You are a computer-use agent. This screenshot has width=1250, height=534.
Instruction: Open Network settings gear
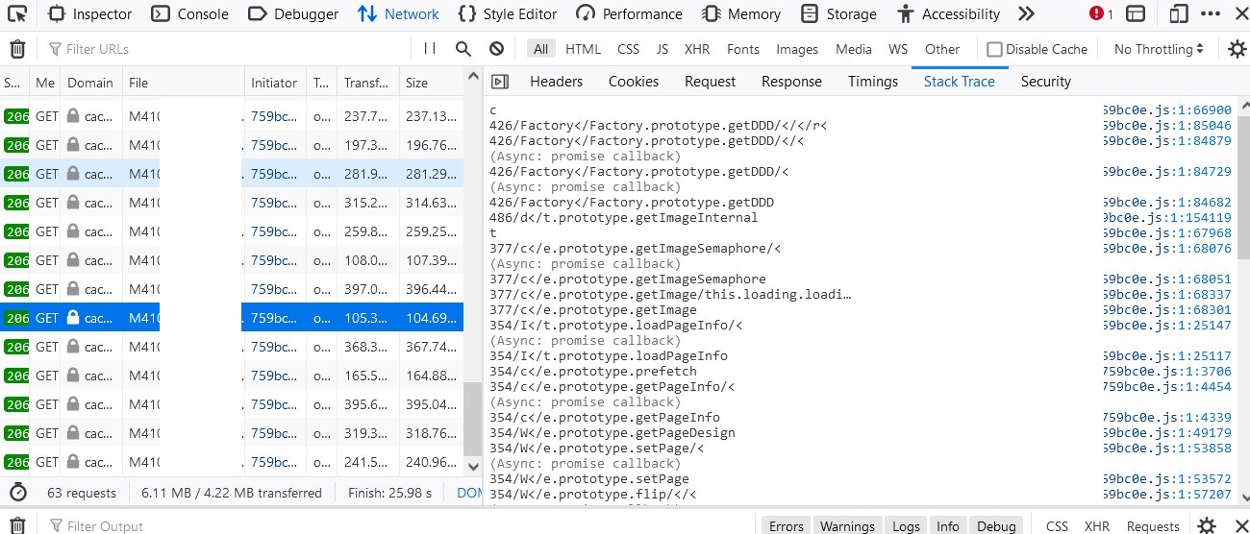tap(1237, 49)
